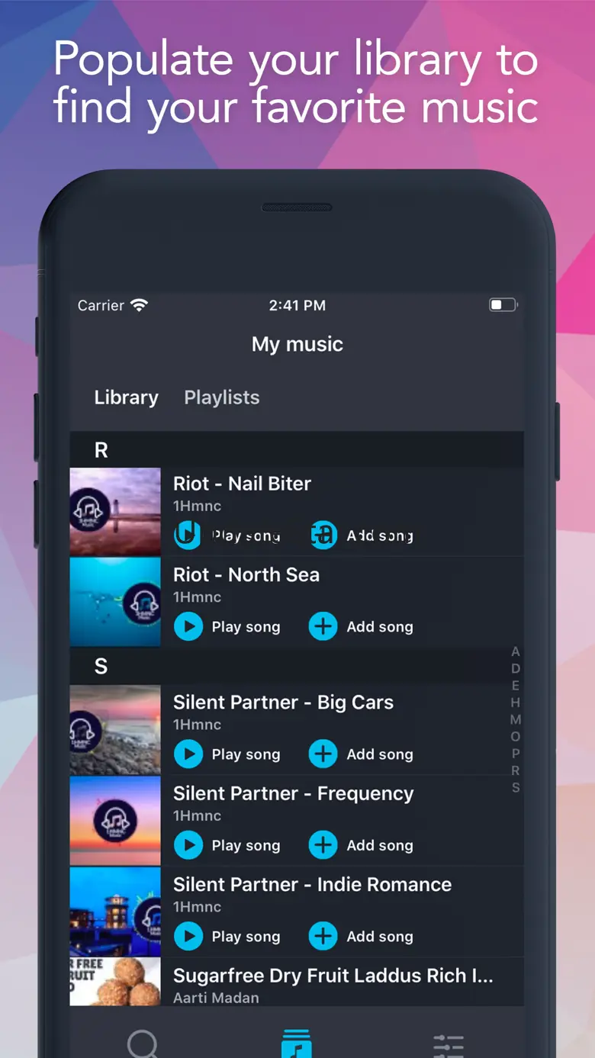Add Riot - North Sea to playlist

coord(323,627)
